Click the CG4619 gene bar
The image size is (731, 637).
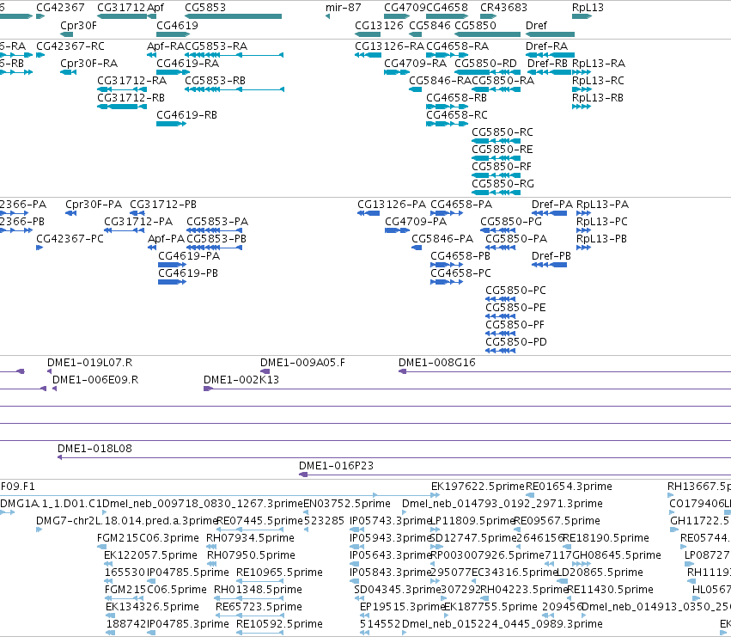click(173, 34)
